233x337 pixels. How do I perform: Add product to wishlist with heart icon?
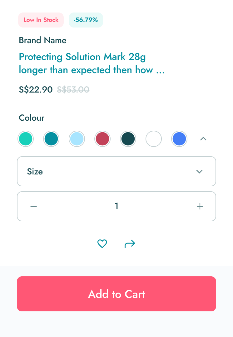point(102,244)
